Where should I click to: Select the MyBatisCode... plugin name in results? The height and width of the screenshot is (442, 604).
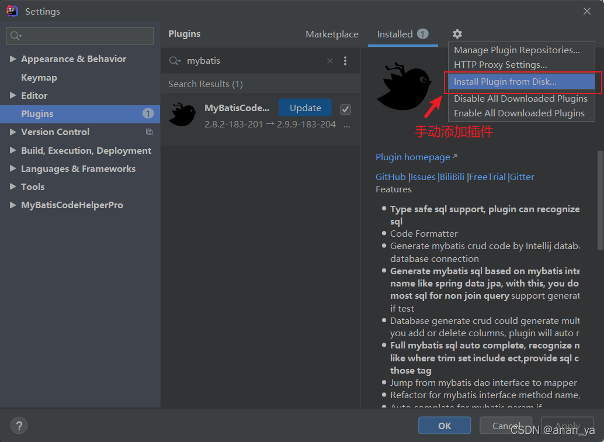[237, 108]
